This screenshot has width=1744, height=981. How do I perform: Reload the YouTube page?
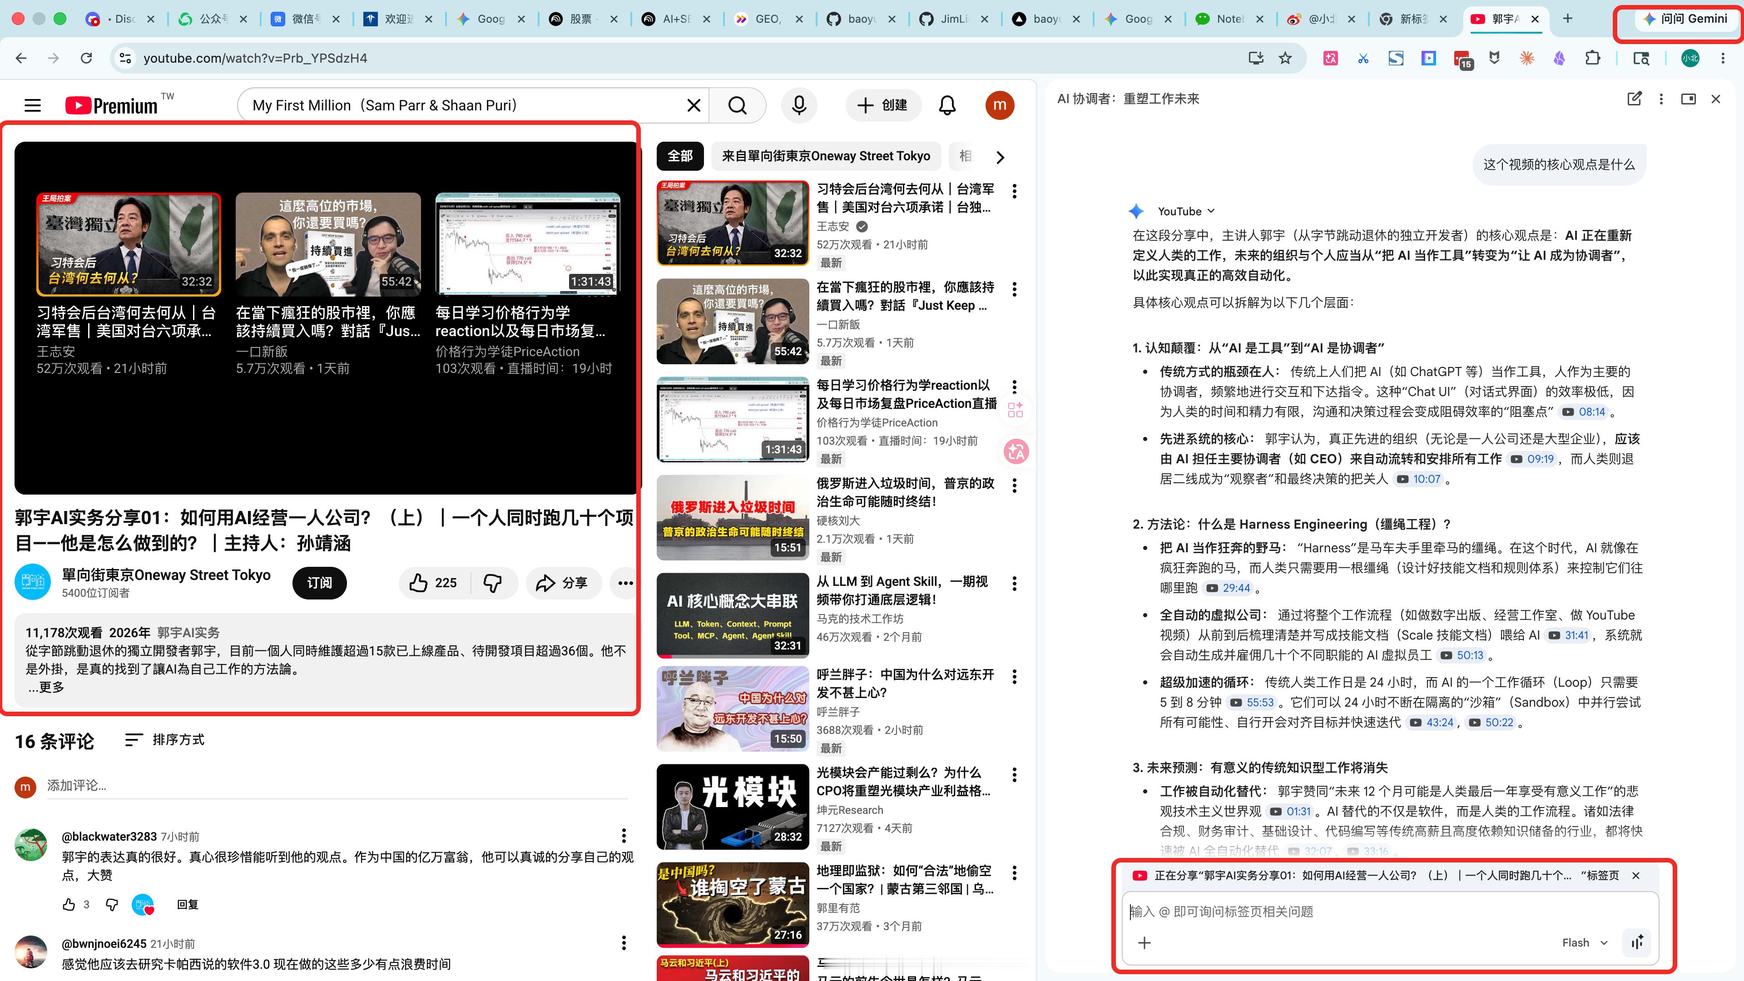click(86, 58)
